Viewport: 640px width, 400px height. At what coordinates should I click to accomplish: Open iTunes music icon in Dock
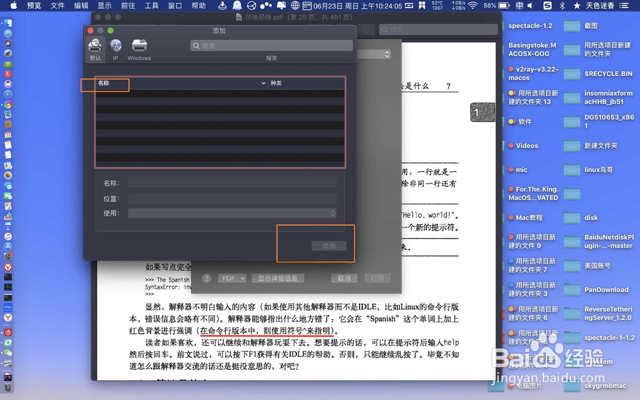tap(8, 236)
